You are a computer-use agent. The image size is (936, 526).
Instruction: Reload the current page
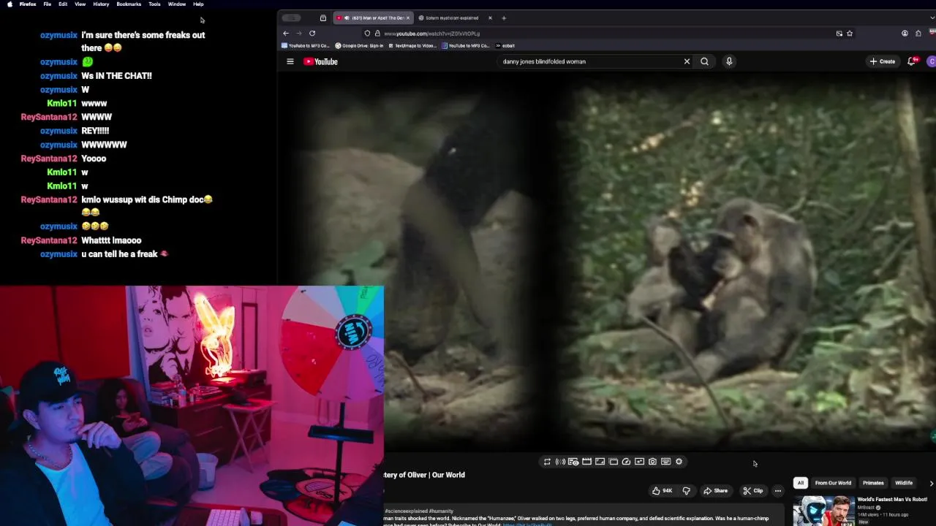(x=312, y=33)
